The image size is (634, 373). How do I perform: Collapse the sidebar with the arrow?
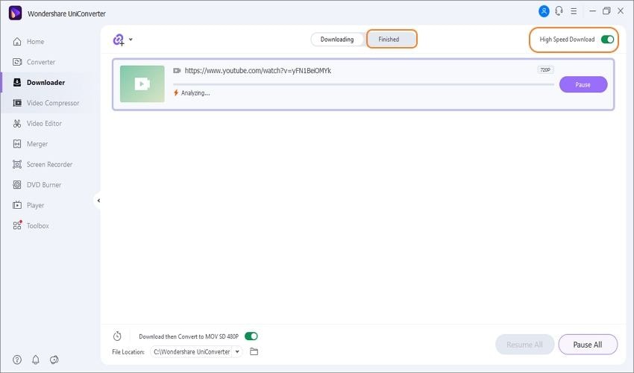click(x=98, y=201)
